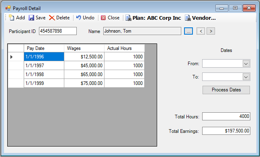Go to next participant with > button
260x157 pixels.
point(211,31)
